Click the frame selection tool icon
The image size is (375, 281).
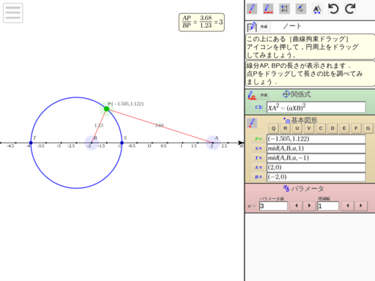[284, 9]
